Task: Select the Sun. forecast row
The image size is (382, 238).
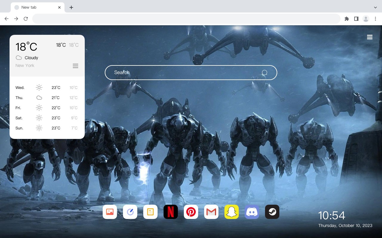Action: point(47,128)
